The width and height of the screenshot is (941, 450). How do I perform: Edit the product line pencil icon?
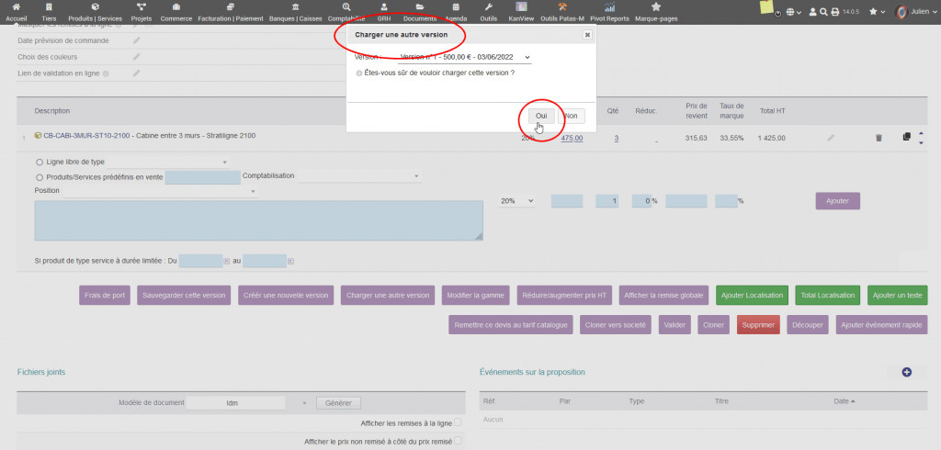[831, 138]
